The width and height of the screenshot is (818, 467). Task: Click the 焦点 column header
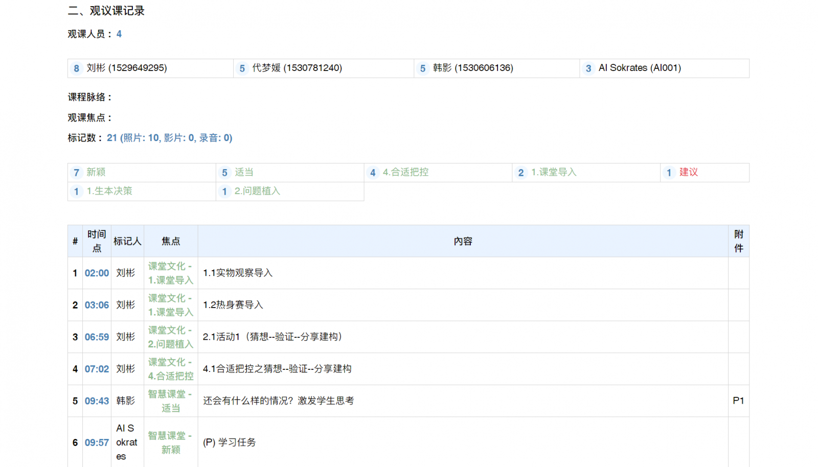click(171, 241)
